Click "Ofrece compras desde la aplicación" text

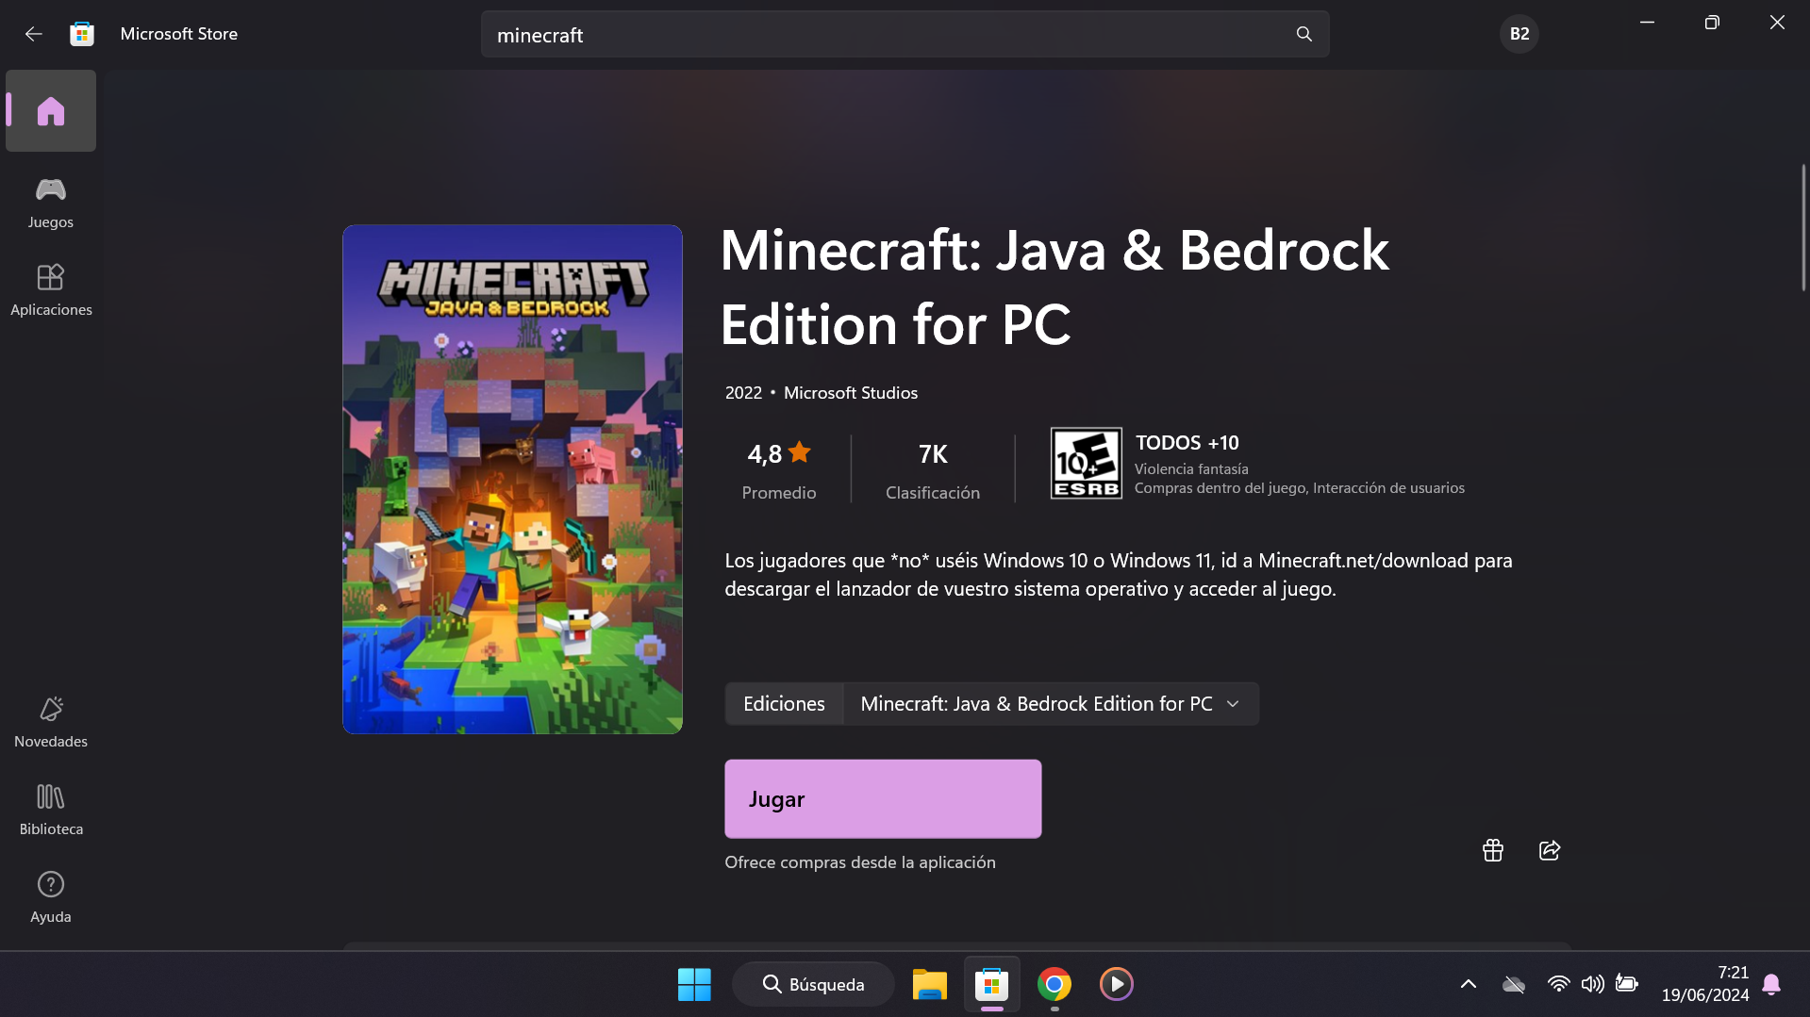point(859,862)
